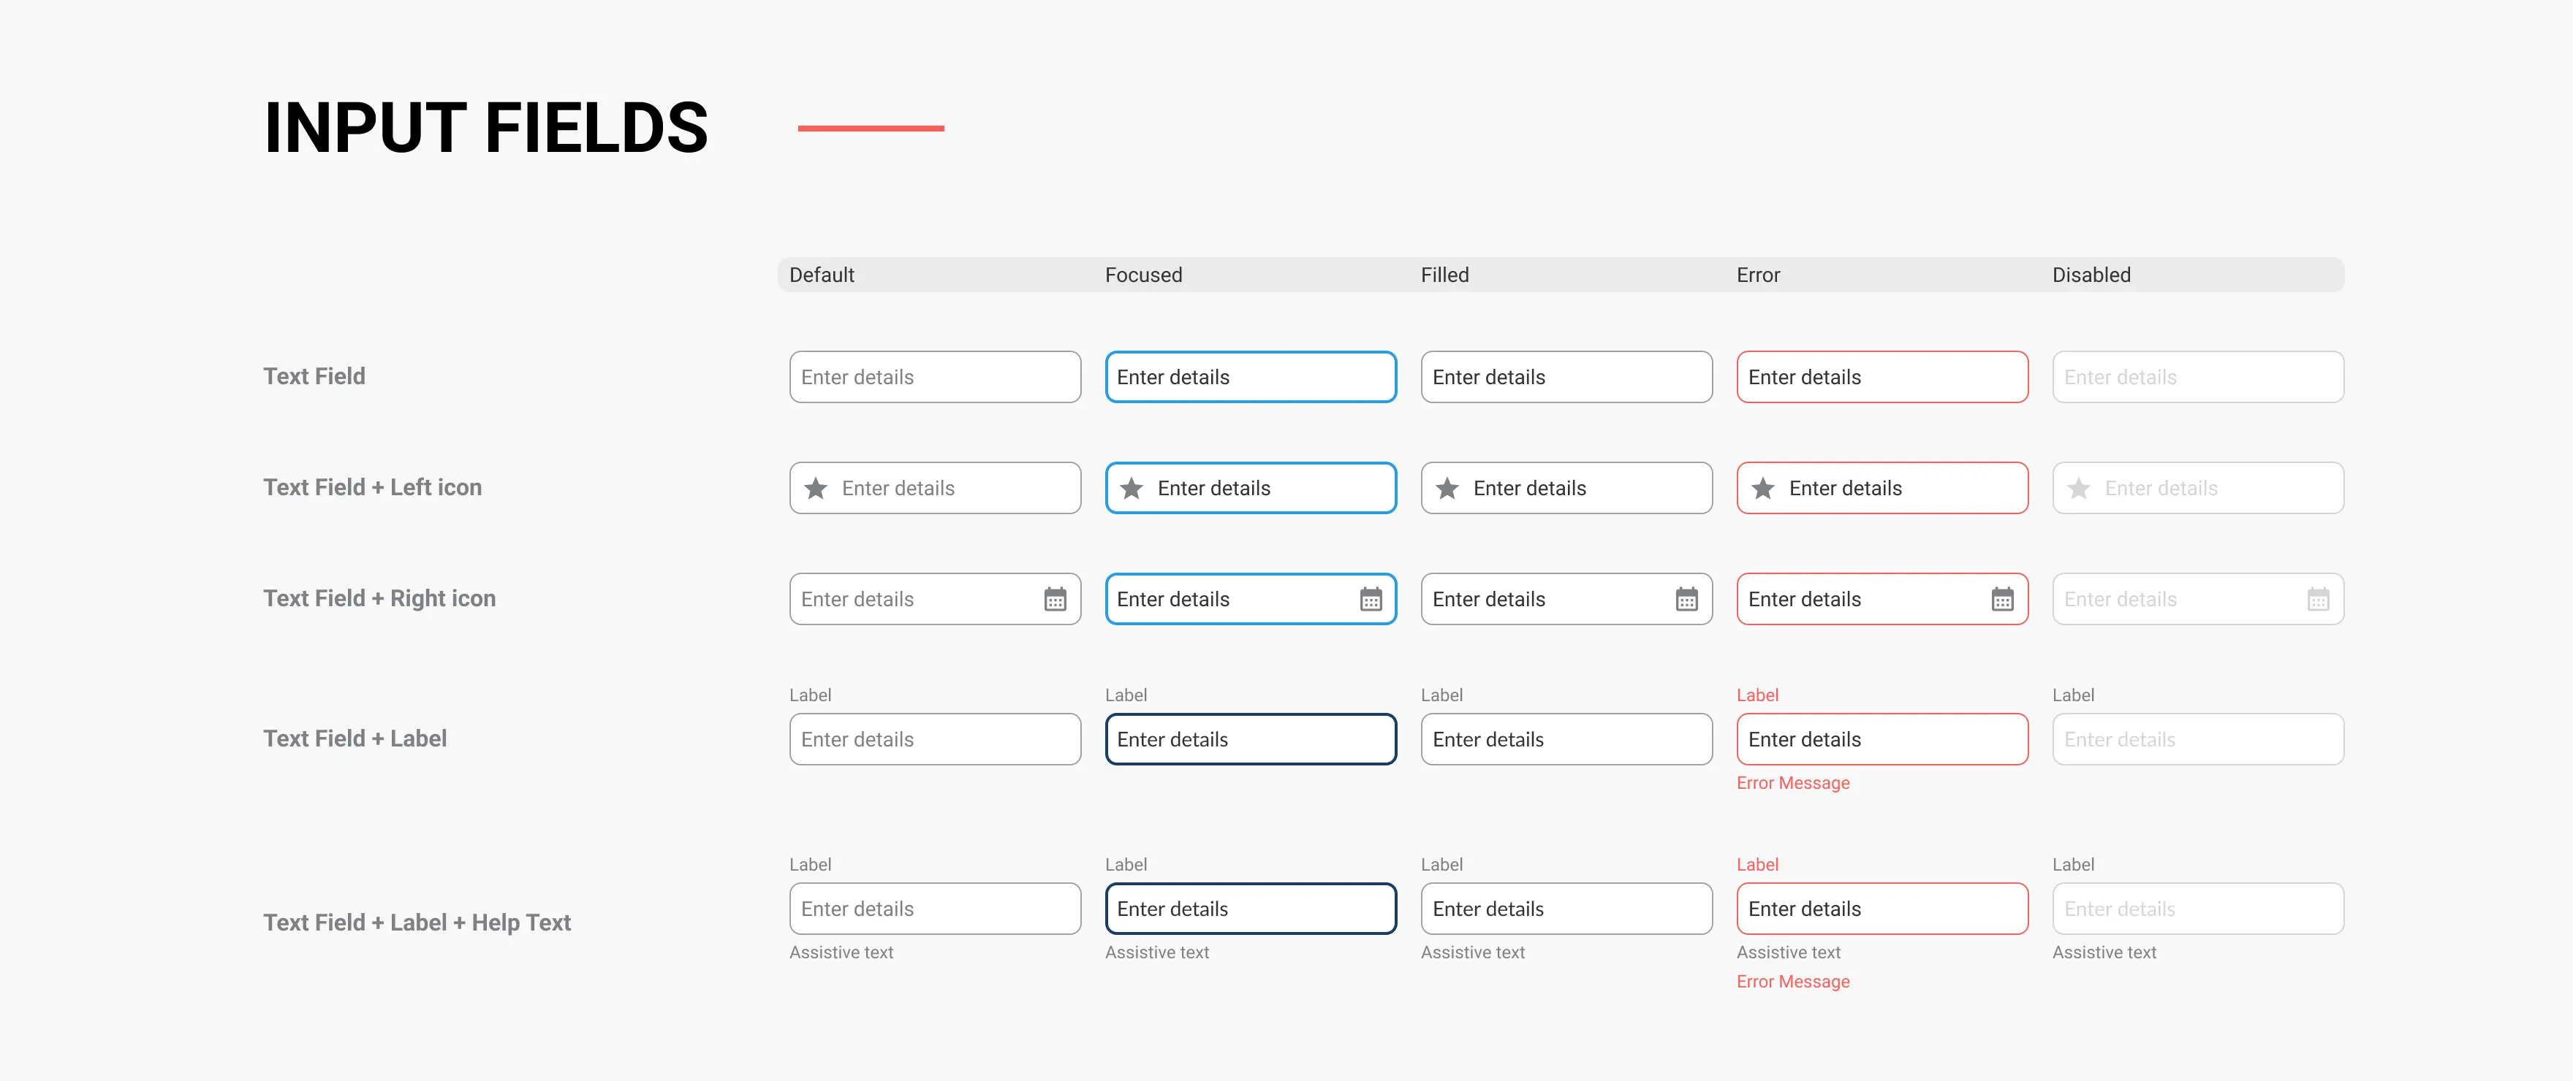Image resolution: width=2573 pixels, height=1081 pixels.
Task: Click the red Error Message under label field
Action: point(1793,784)
